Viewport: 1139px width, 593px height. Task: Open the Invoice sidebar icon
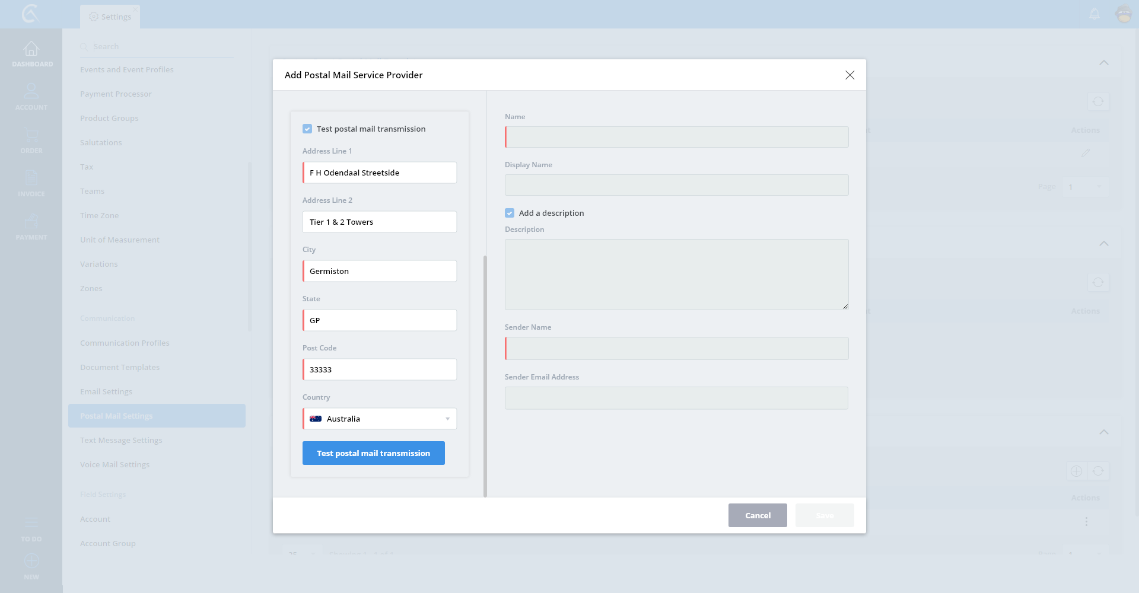tap(31, 178)
